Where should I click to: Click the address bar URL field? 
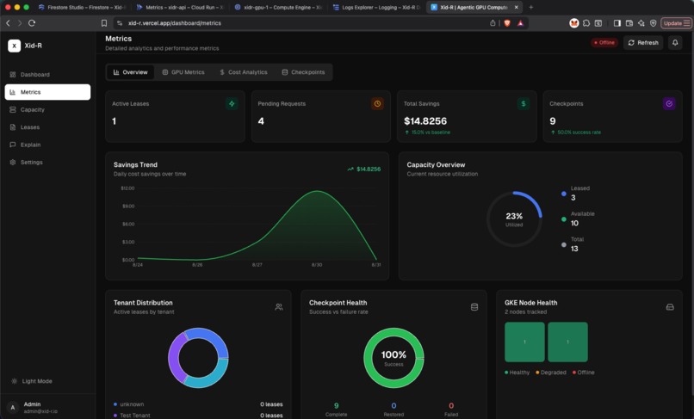click(x=301, y=23)
